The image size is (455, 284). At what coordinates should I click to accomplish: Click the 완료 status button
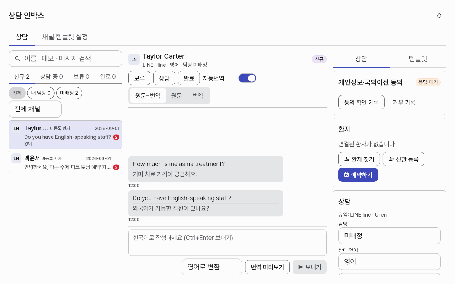(x=189, y=78)
